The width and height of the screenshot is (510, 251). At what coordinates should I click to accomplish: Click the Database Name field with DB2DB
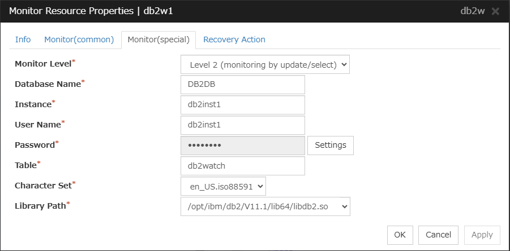[242, 85]
